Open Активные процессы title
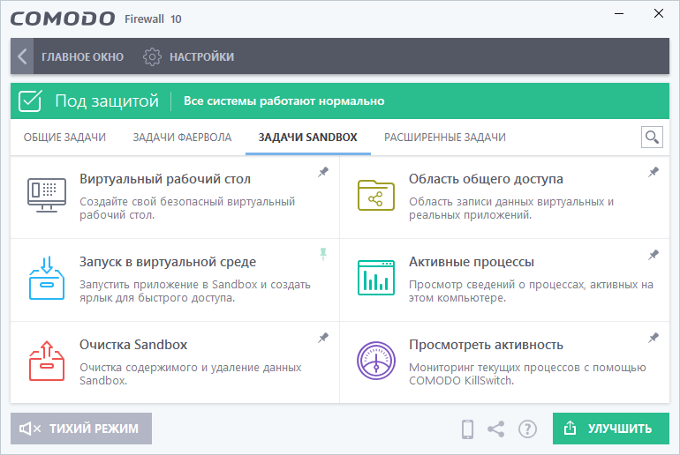This screenshot has width=680, height=455. [x=472, y=262]
